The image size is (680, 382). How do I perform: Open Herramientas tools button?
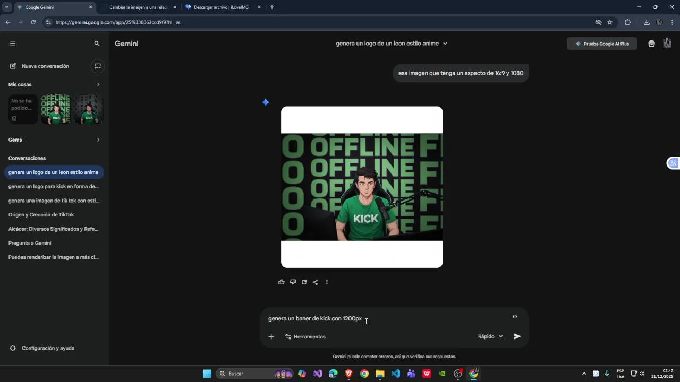[x=305, y=336]
